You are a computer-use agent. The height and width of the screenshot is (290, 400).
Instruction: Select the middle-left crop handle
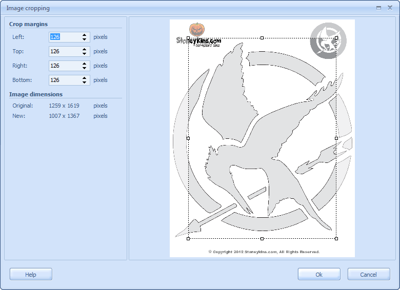pos(188,138)
